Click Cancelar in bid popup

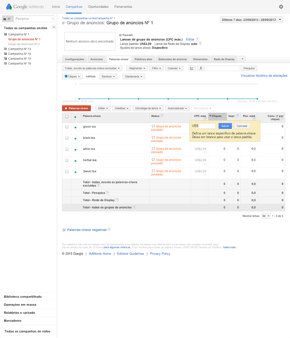pos(242,126)
